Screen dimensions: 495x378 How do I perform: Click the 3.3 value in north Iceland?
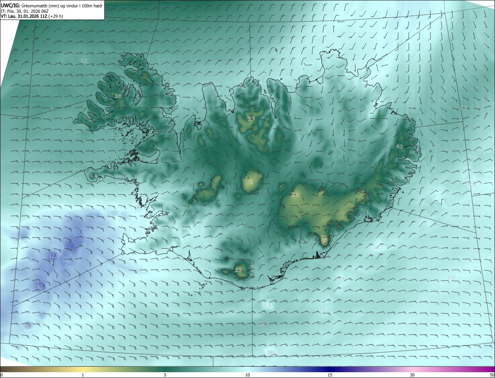251,119
